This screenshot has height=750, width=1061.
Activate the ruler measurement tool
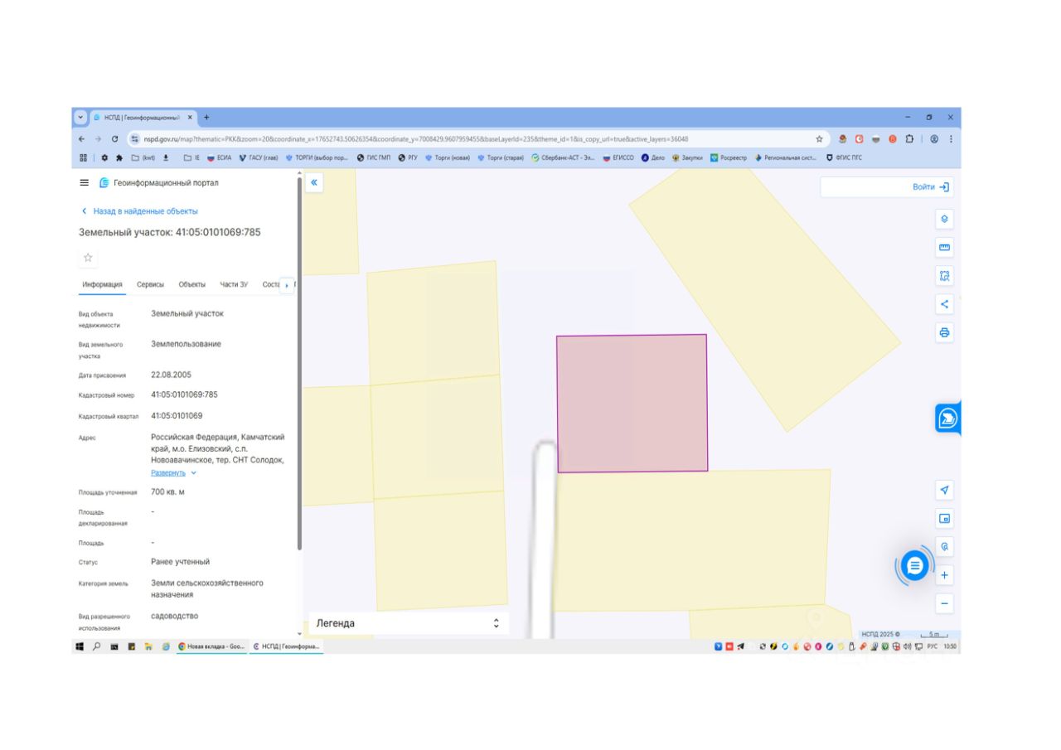coord(944,247)
